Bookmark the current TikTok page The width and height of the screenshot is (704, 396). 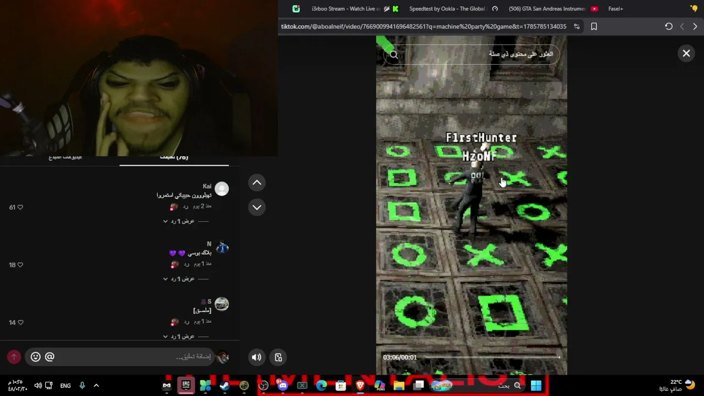coord(594,26)
